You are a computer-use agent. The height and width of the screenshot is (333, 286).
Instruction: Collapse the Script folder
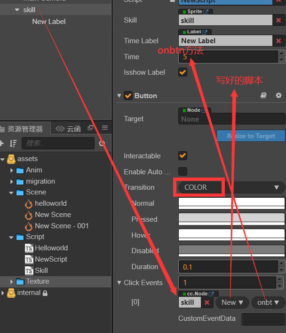[11, 238]
